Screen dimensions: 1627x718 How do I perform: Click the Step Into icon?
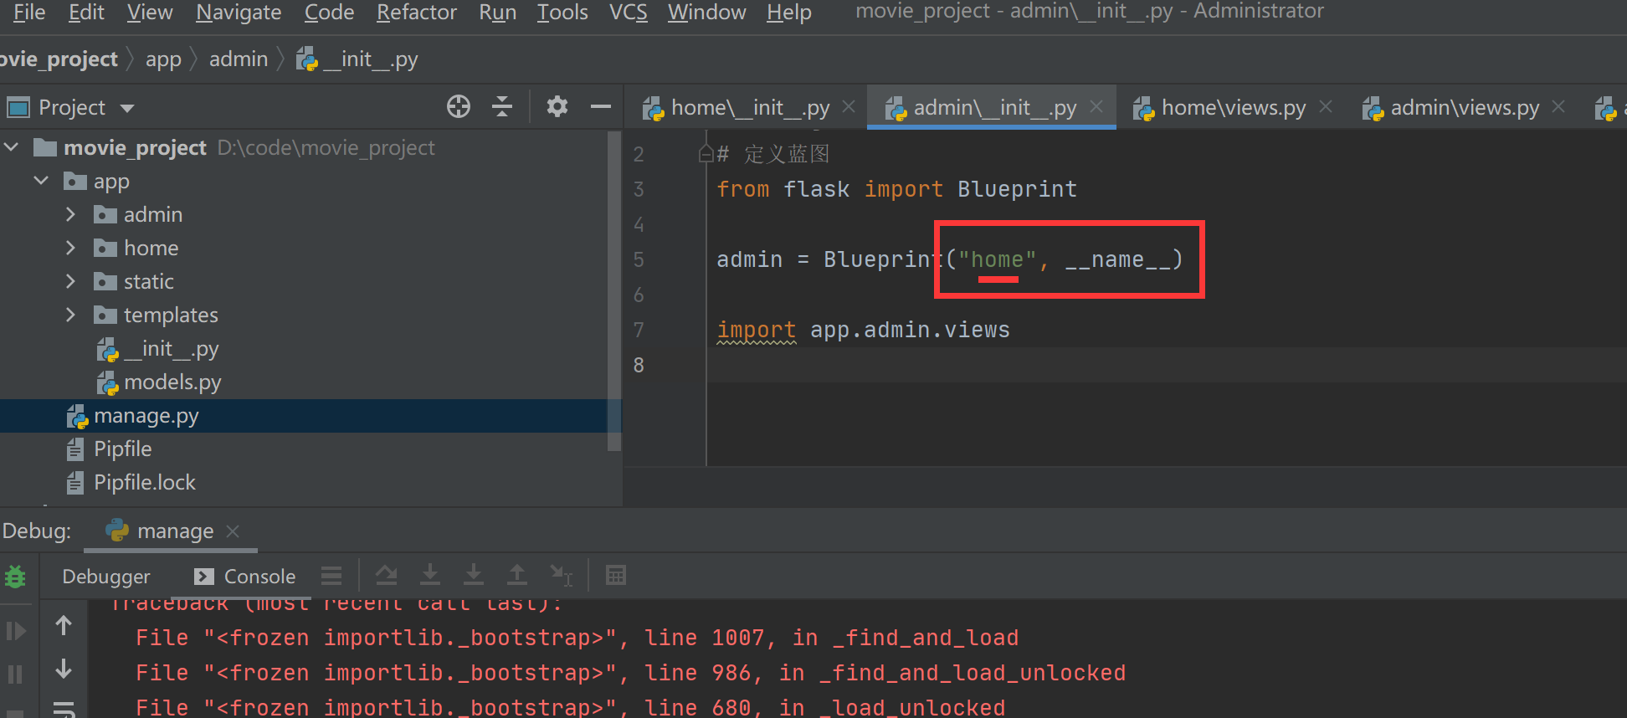point(430,575)
